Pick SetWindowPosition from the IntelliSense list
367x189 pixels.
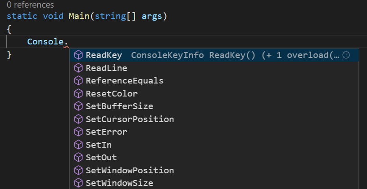(214, 170)
